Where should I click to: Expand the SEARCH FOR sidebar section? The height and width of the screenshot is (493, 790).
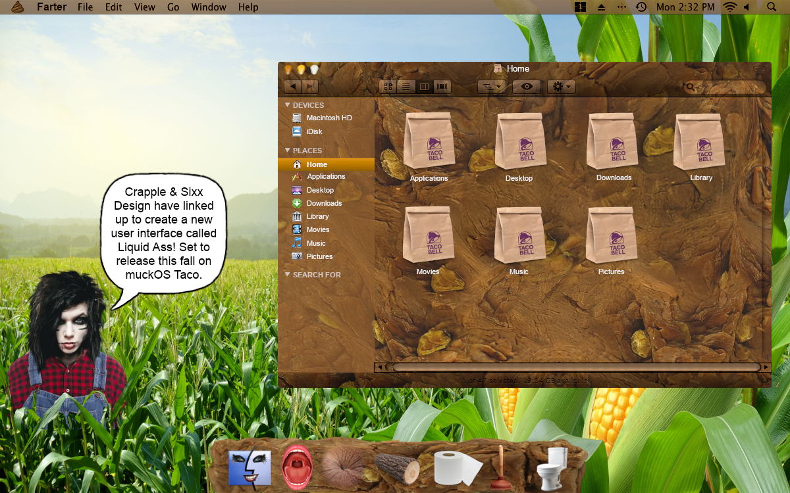click(288, 275)
